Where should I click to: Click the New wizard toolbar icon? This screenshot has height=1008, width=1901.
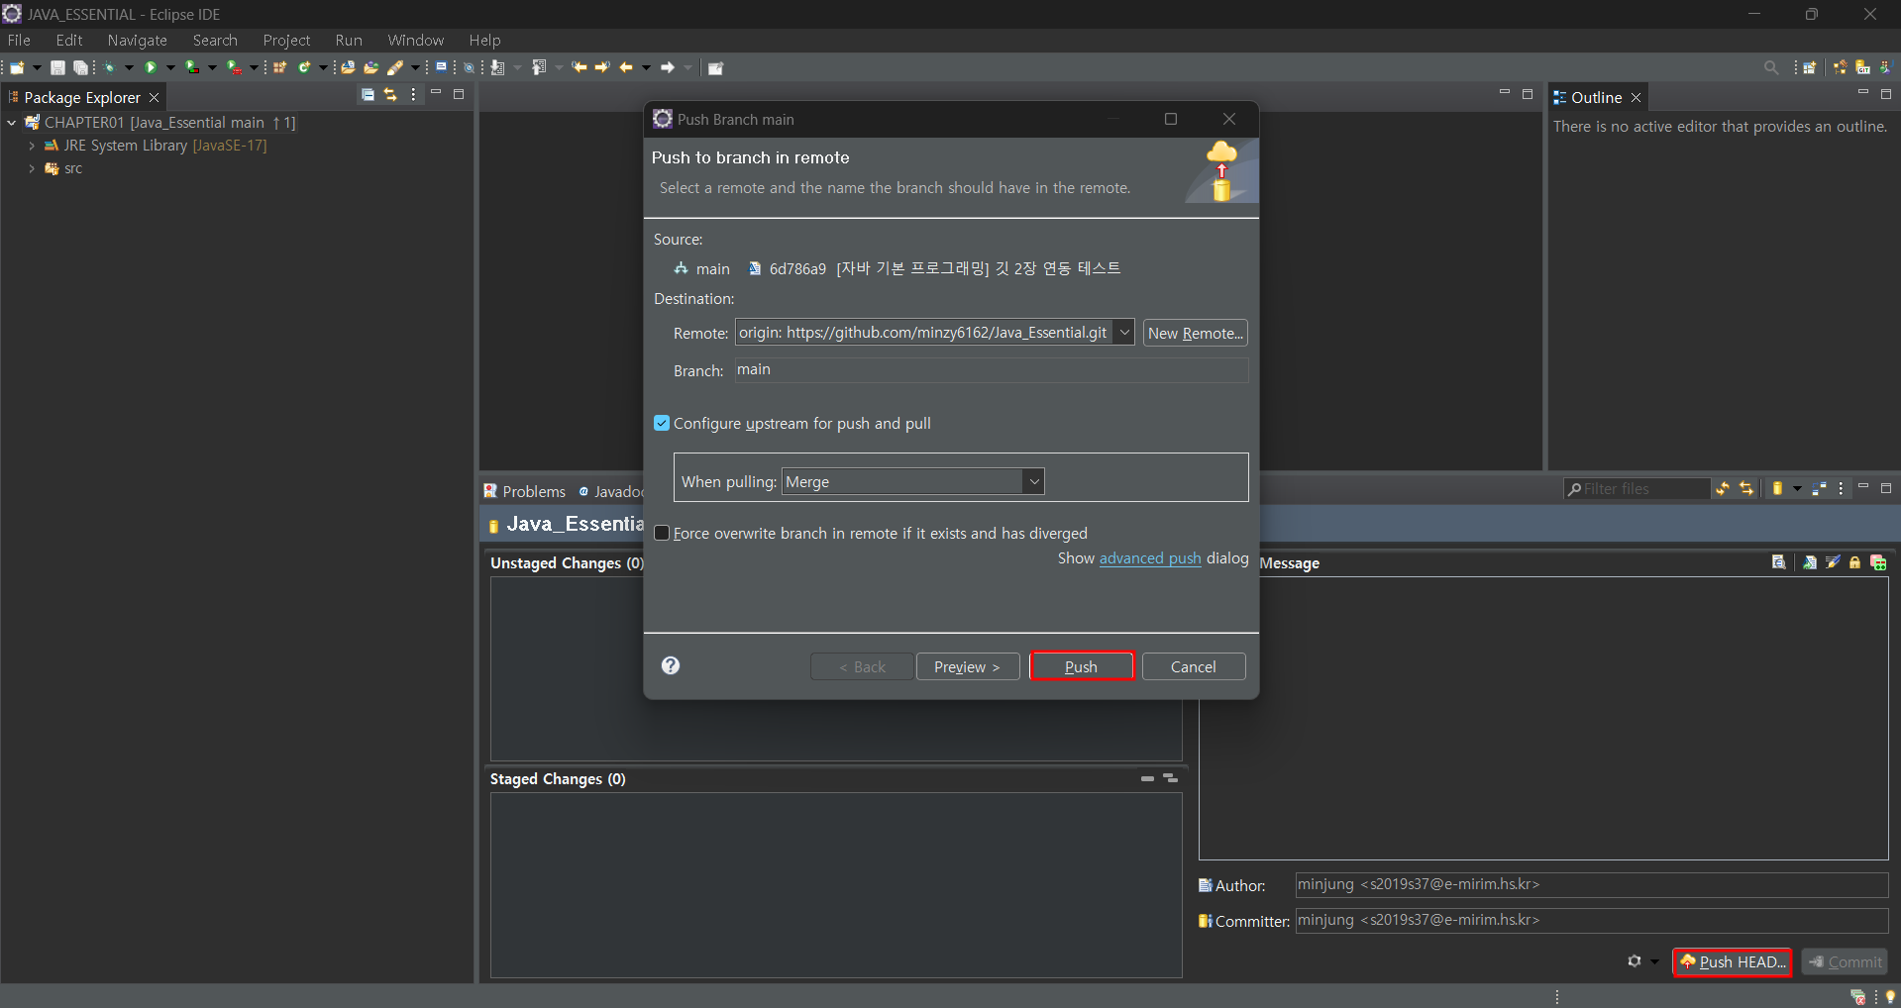17,67
